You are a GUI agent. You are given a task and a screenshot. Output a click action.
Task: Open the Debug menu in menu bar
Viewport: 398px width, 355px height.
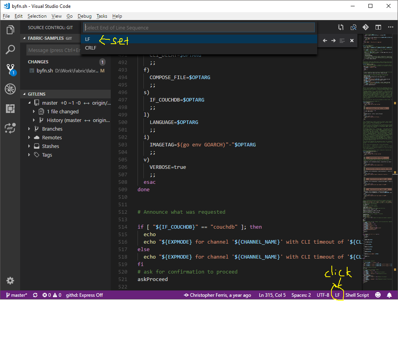[84, 16]
